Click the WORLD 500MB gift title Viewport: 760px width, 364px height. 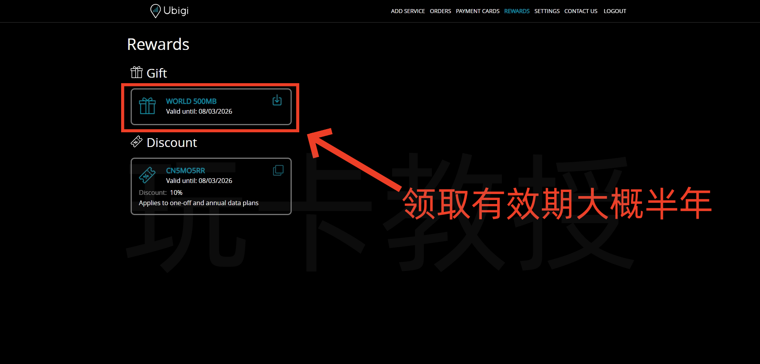(x=191, y=101)
